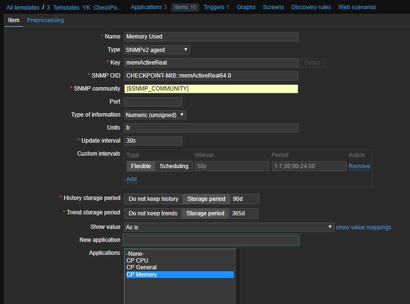
Task: Switch to the Item tab
Action: (13, 20)
